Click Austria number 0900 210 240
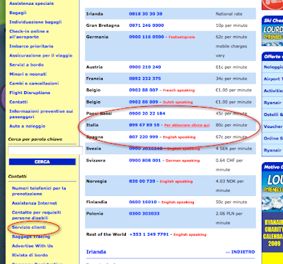Viewport: 283px width, 264px height. 145,67
